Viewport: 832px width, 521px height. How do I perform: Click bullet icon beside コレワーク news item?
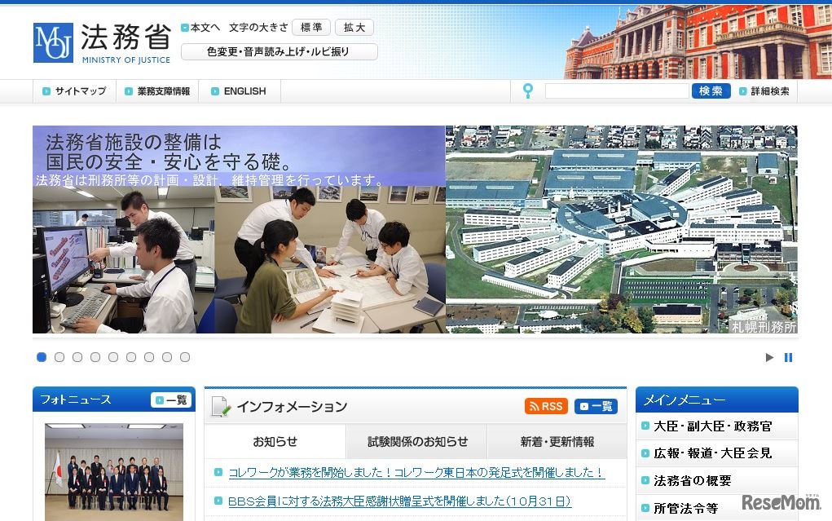click(x=218, y=472)
